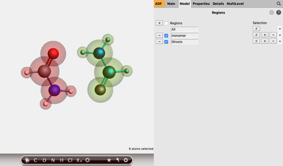Select the Carbon element tool
This screenshot has height=166, width=283.
[35, 160]
